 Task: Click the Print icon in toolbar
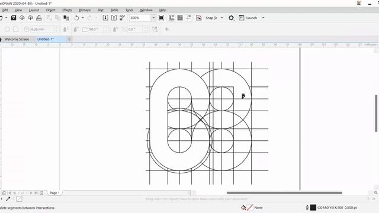click(39, 18)
